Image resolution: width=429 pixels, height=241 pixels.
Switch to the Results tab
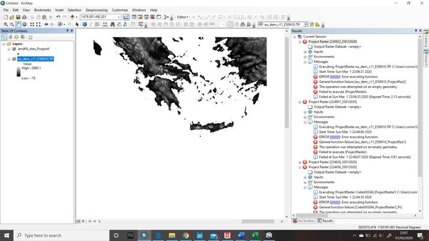(x=325, y=221)
